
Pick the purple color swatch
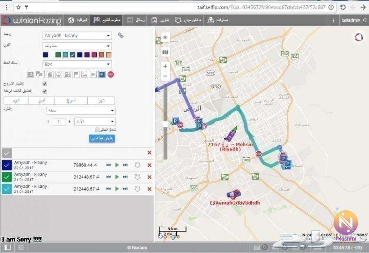[87, 55]
